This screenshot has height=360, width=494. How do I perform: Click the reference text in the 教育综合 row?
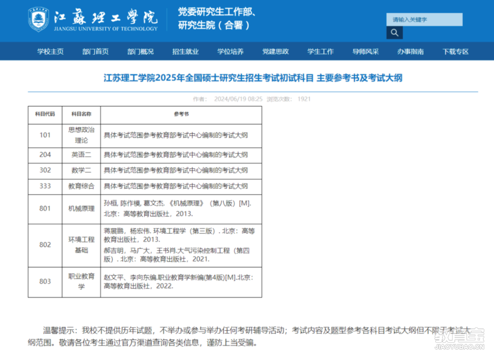coord(176,186)
